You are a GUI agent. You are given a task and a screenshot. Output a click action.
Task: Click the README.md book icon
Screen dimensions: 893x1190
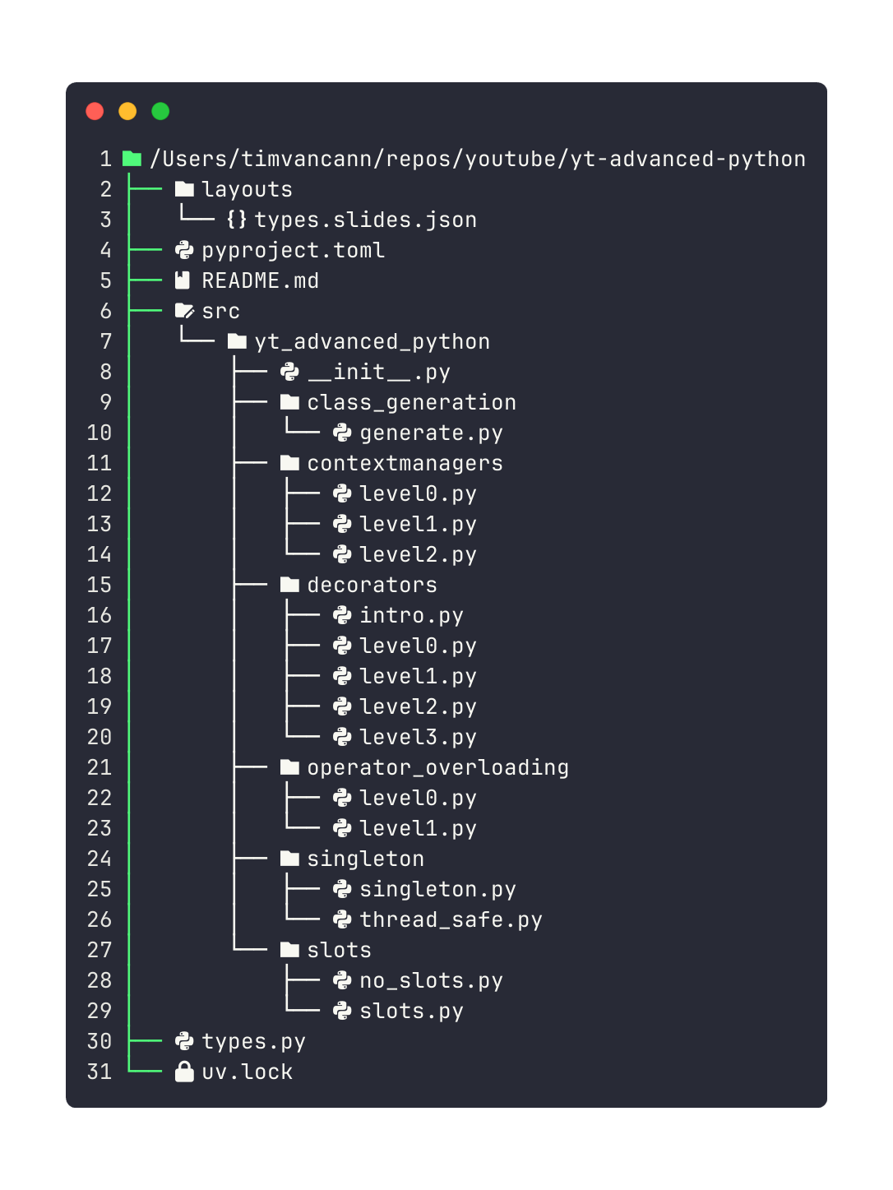click(x=183, y=280)
